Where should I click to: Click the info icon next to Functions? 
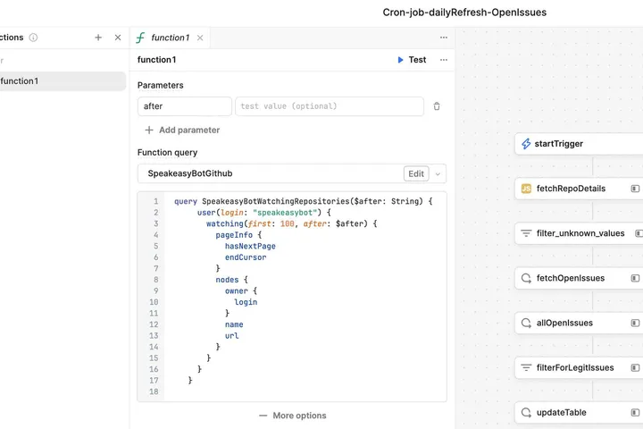33,38
